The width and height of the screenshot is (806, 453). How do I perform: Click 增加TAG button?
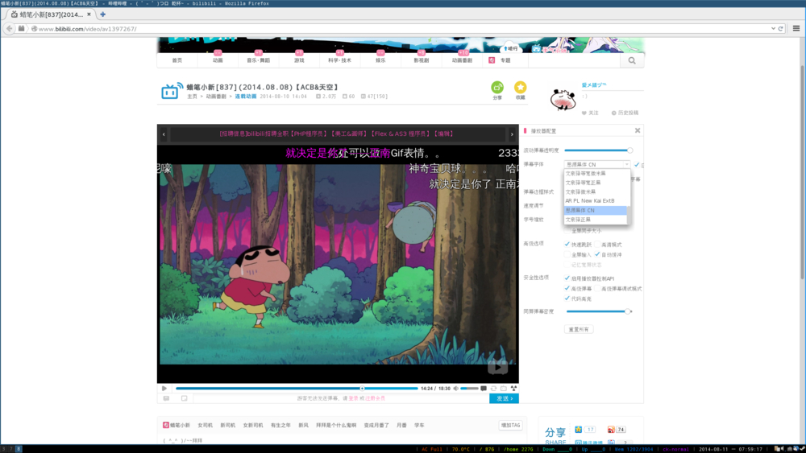tap(510, 426)
